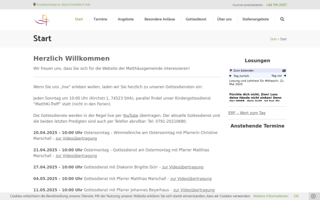Open Weitere Informationen about cookies

(x=270, y=196)
